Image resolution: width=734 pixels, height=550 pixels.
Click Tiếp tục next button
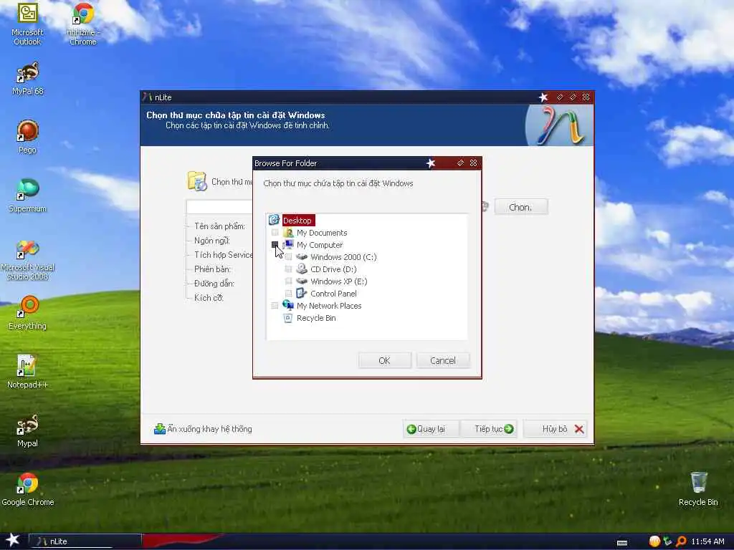(x=489, y=429)
